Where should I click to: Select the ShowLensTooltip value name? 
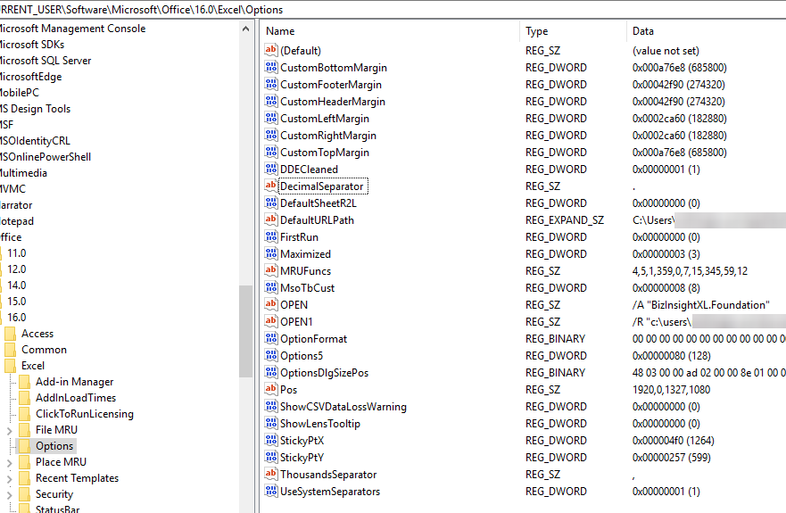point(319,423)
